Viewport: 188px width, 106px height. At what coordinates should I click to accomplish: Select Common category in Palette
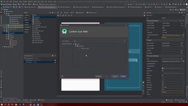pyautogui.click(x=27, y=15)
